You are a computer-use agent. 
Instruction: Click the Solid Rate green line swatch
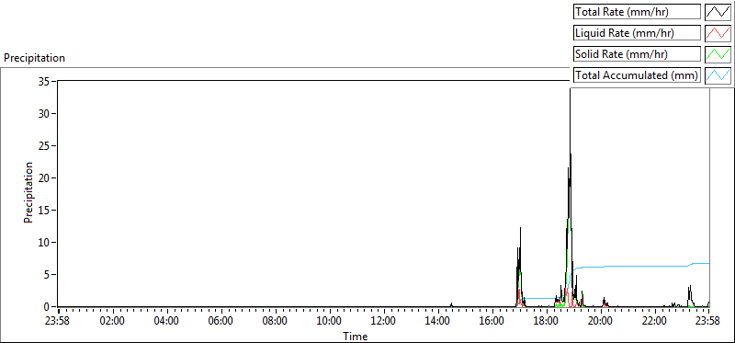click(x=718, y=54)
